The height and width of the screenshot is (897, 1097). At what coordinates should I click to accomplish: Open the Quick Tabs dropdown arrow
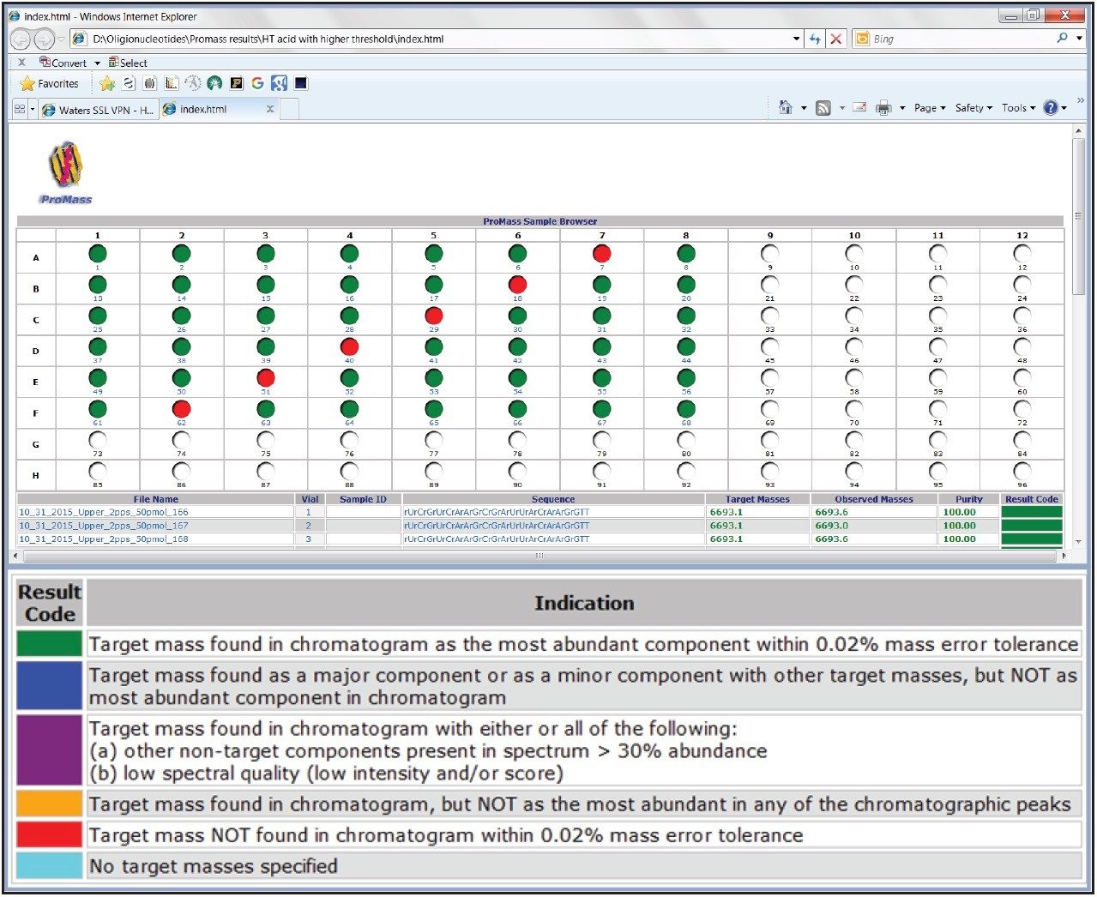(x=33, y=109)
